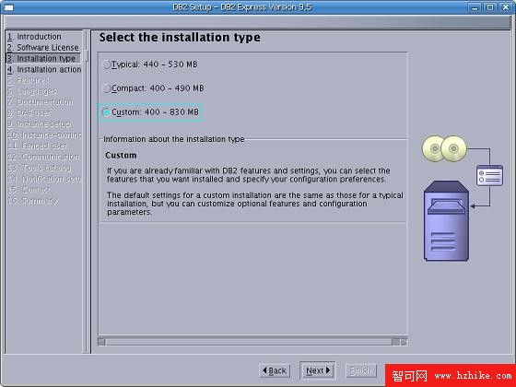The image size is (516, 387).
Task: Click greyed step 7 Documentation
Action: coord(40,102)
